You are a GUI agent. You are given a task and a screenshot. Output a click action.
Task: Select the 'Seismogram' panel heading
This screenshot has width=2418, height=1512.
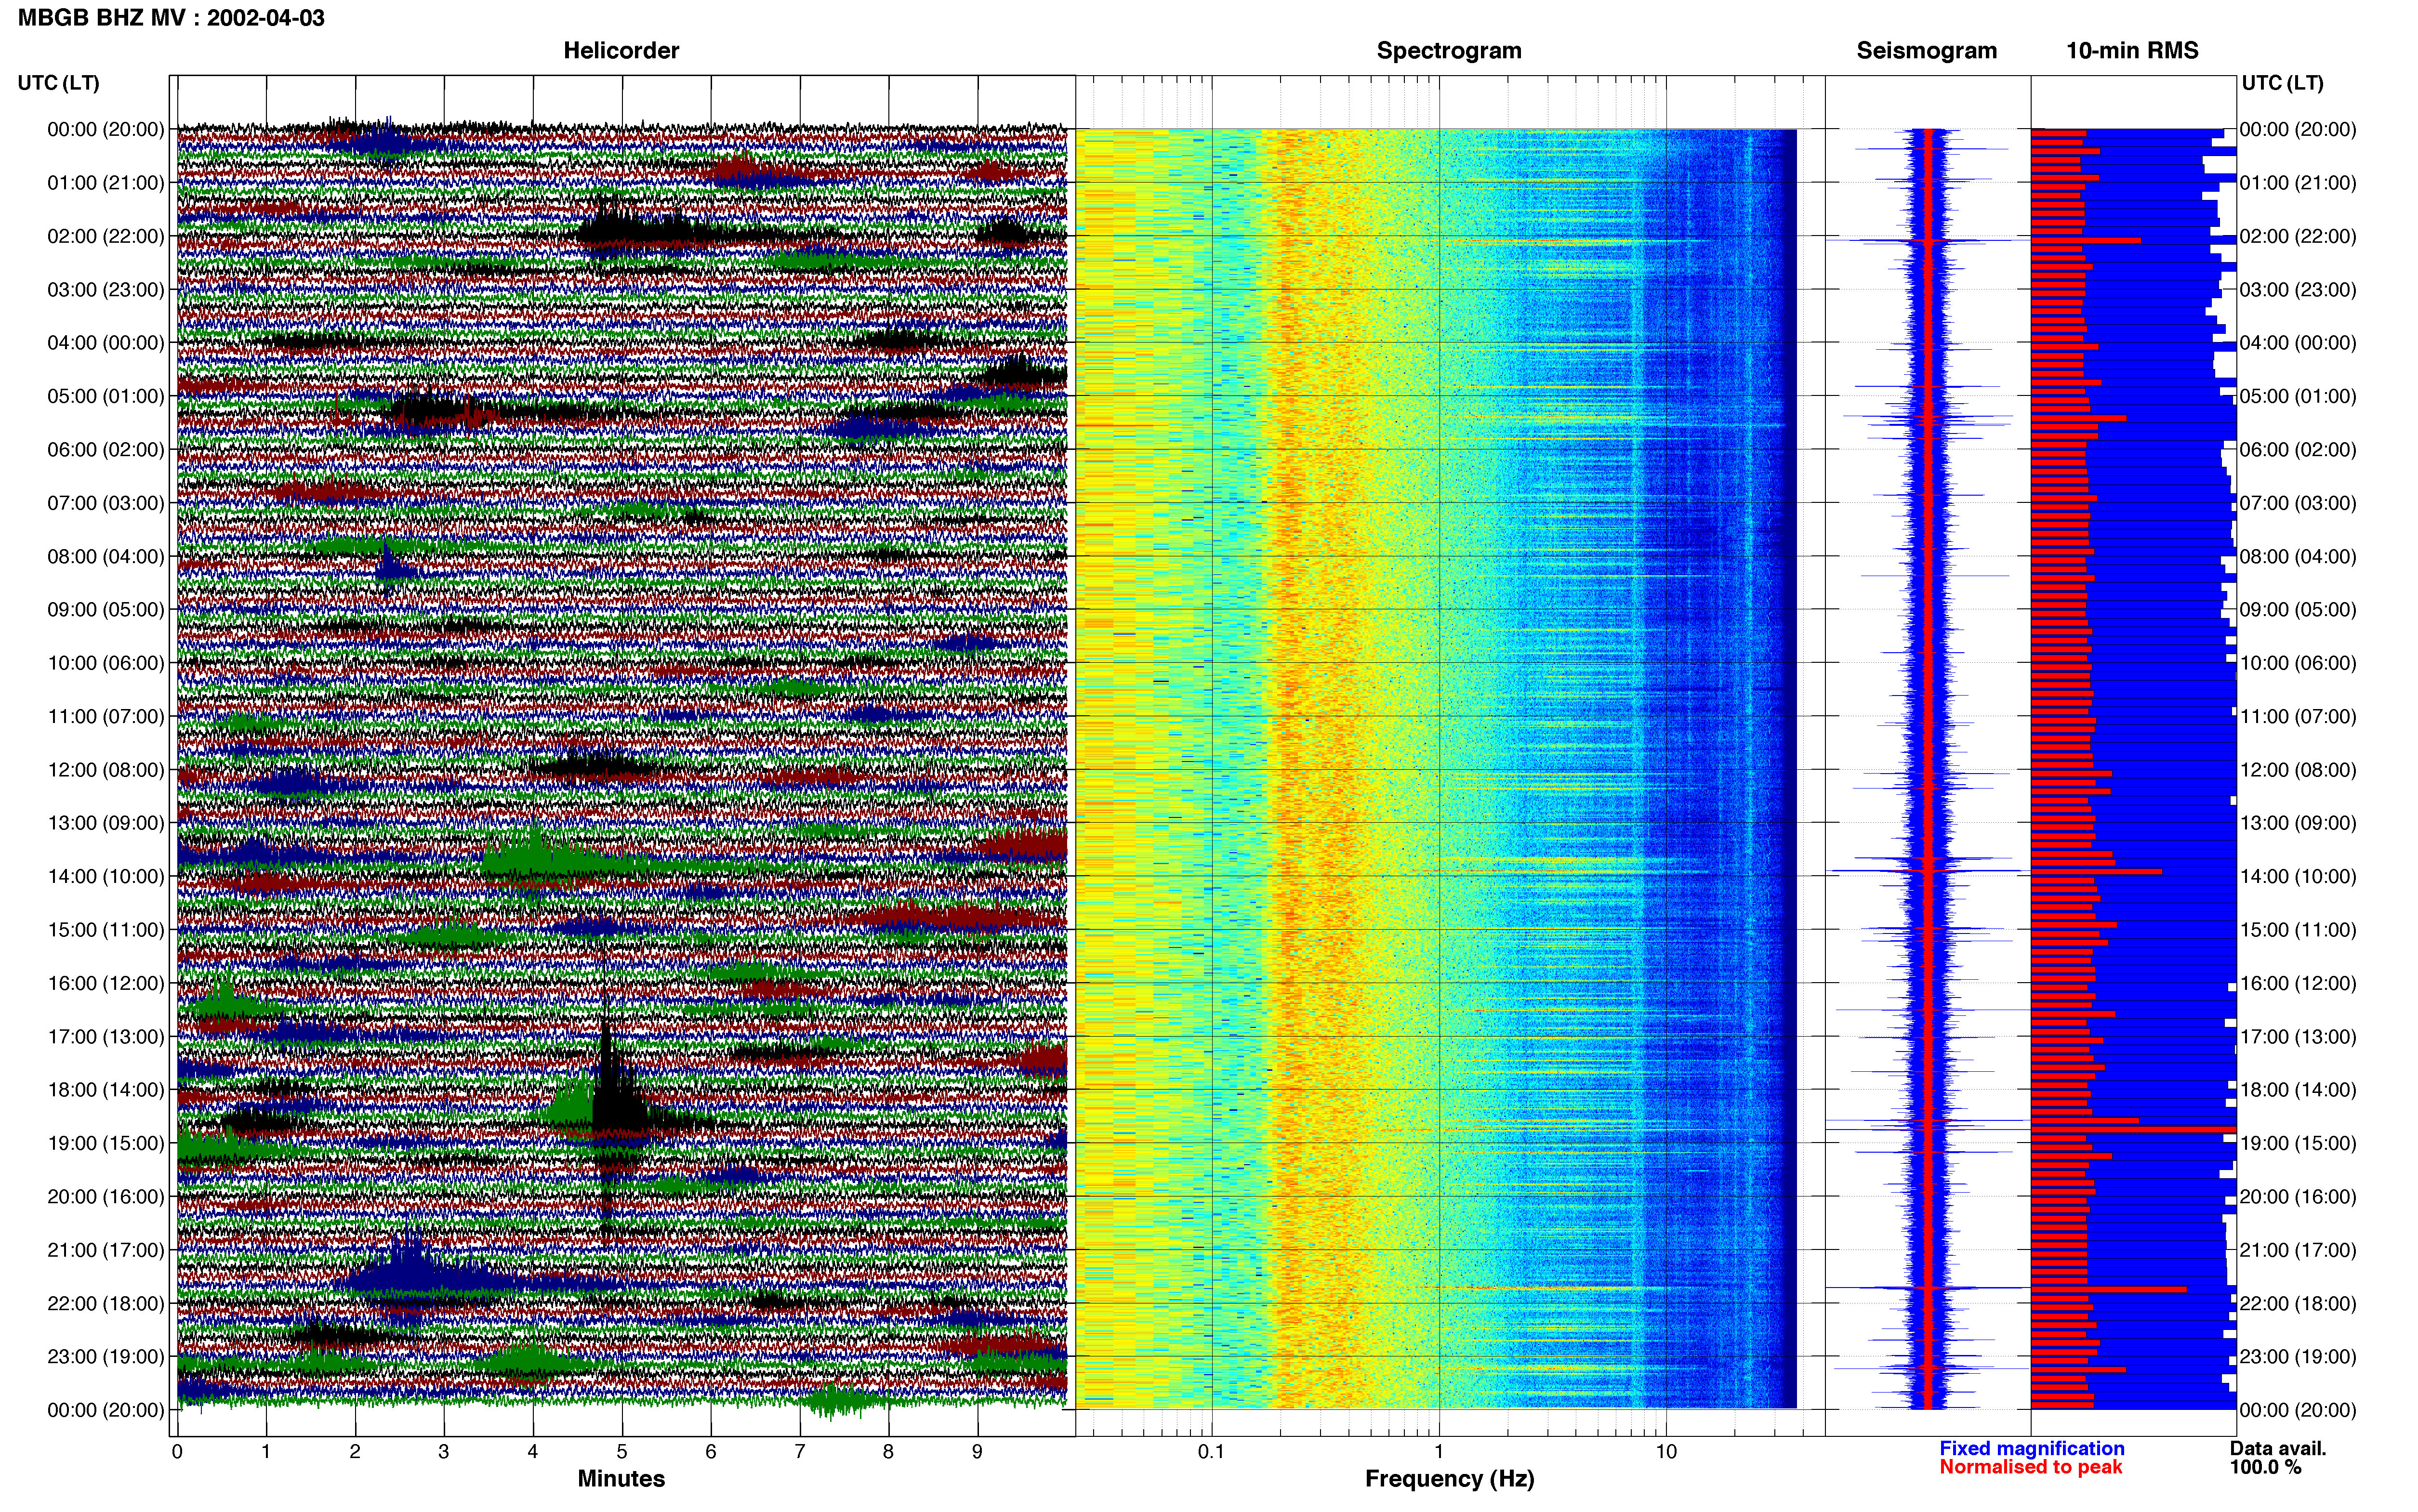tap(1926, 51)
